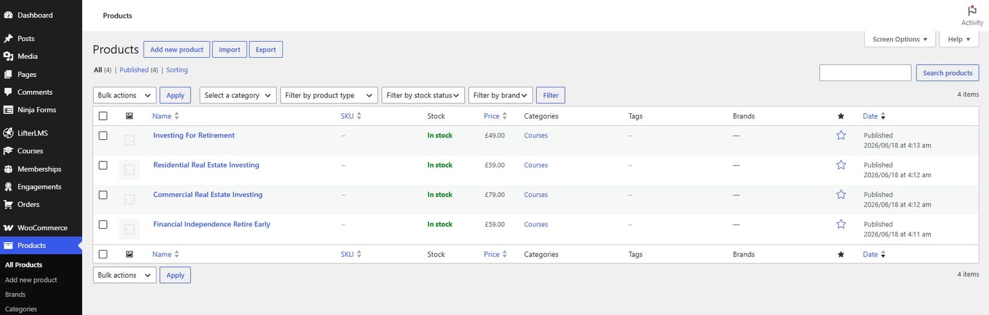The width and height of the screenshot is (989, 315).
Task: Click the LifterLMS rocket icon
Action: pos(8,133)
